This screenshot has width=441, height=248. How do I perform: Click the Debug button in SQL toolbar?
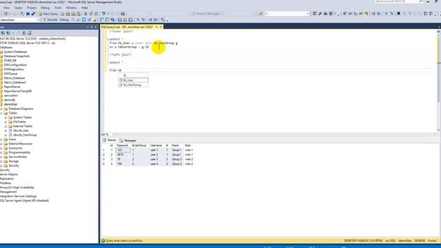pyautogui.click(x=64, y=20)
